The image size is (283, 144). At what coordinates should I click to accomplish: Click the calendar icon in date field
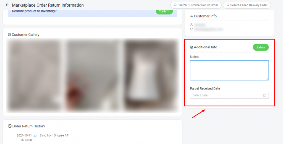264,95
